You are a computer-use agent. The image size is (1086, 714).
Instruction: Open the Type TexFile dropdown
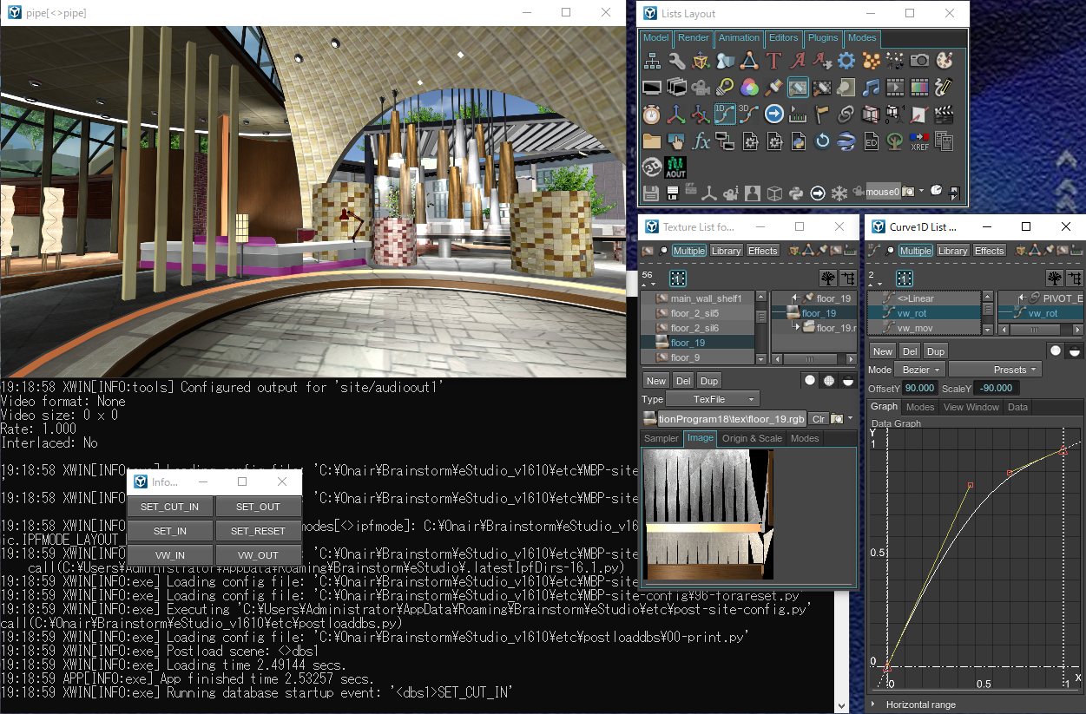coord(712,399)
